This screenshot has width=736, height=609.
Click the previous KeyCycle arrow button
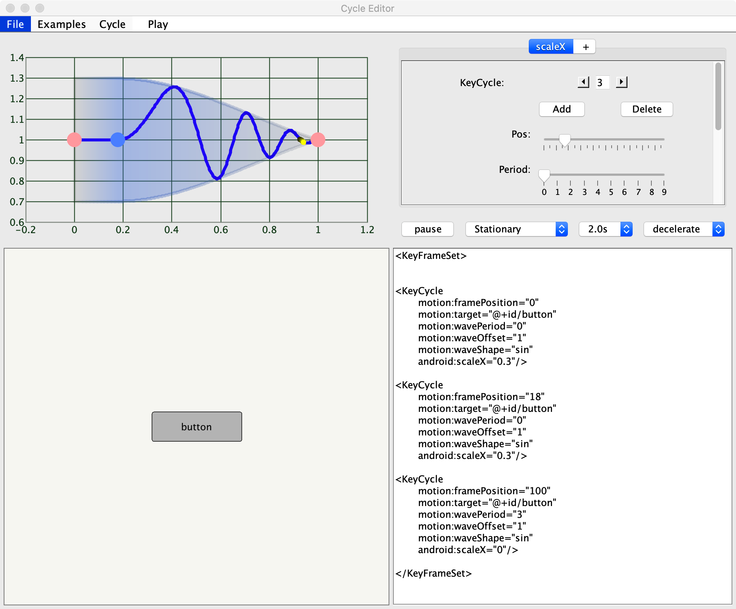click(583, 82)
